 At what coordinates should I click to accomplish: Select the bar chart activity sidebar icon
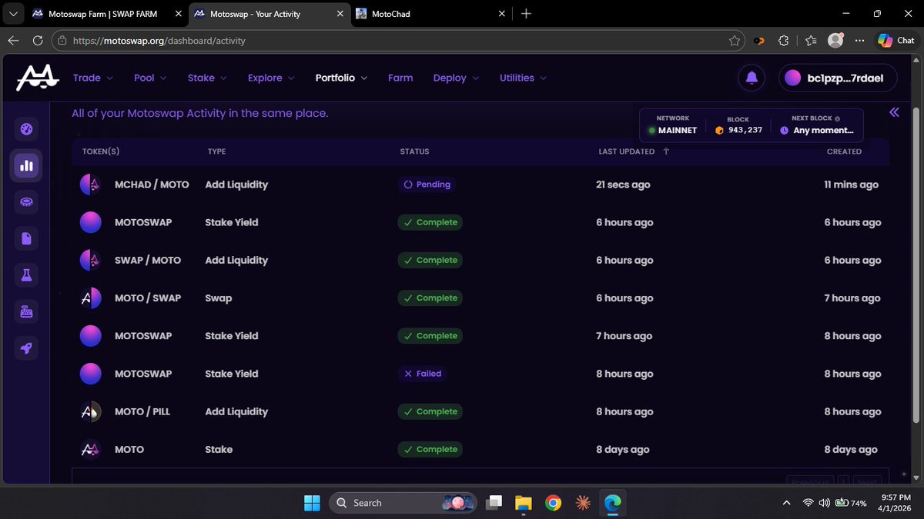26,165
